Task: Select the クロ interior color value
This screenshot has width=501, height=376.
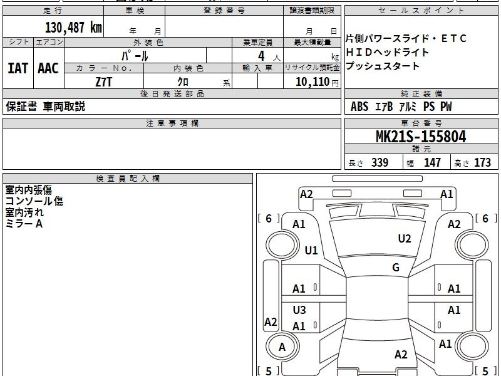Action: [x=183, y=82]
